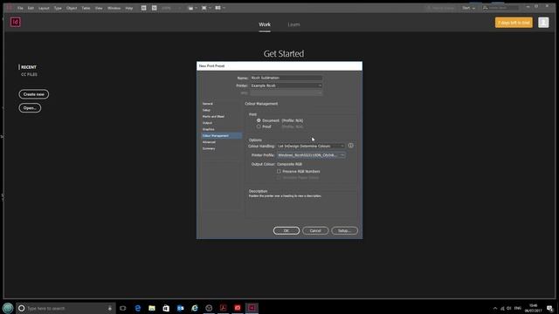Launch Microsoft Edge from the taskbar
This screenshot has height=314, width=559.
138,308
